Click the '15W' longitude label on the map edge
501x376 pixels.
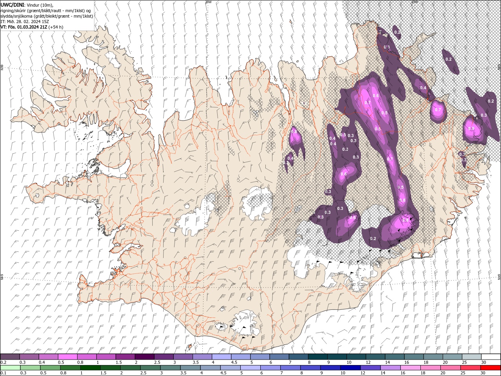tap(414, 2)
